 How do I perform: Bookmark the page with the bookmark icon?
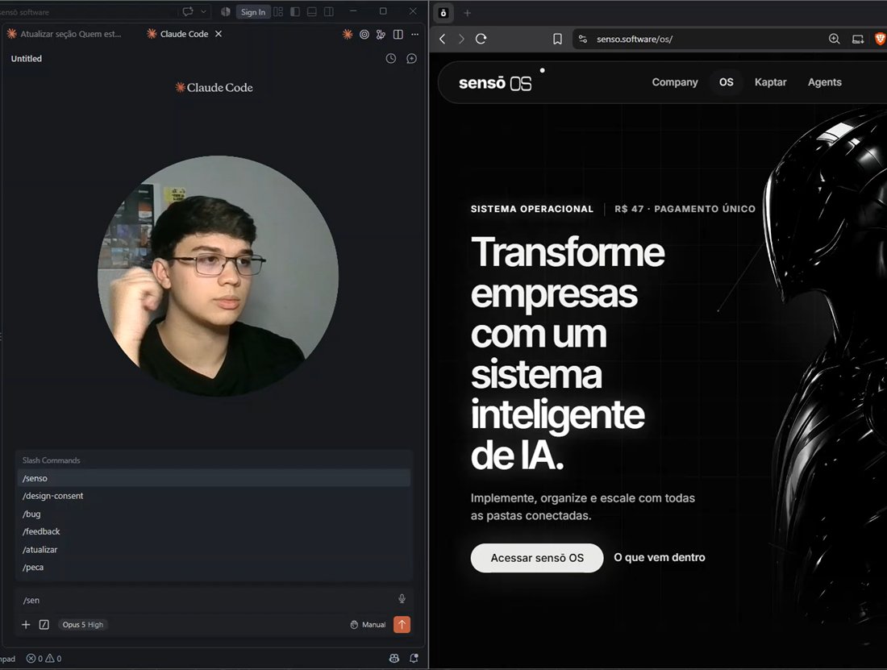[557, 39]
